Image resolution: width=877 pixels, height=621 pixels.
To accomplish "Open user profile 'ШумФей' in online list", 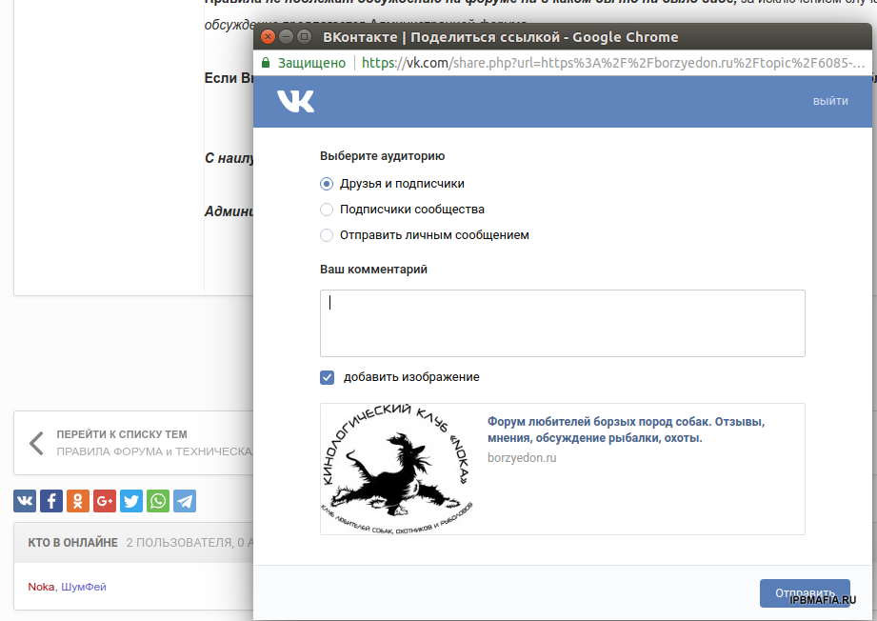I will pyautogui.click(x=84, y=587).
